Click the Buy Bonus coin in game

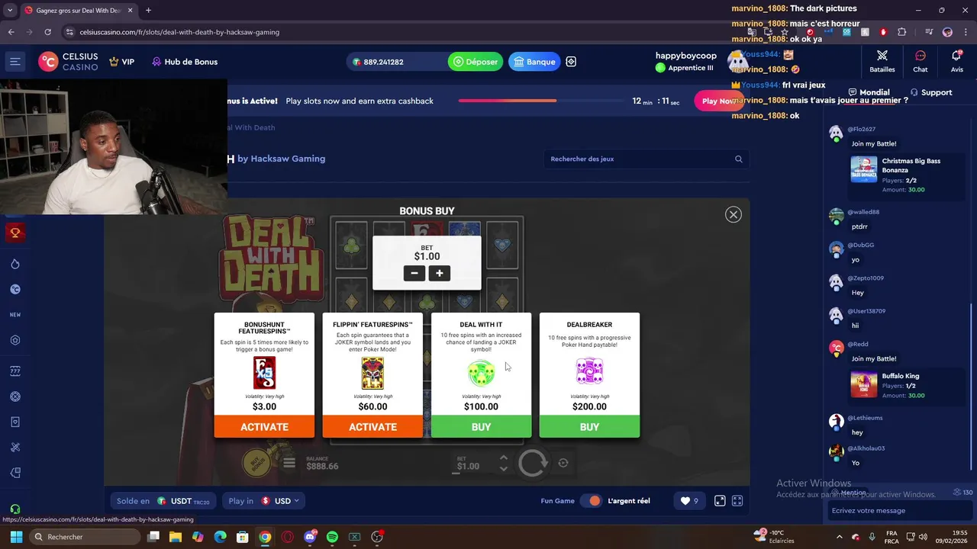click(x=257, y=462)
